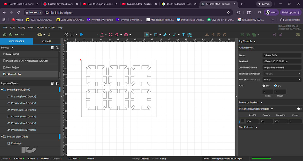Set Grid to Off
303x161 pixels.
tap(264, 86)
